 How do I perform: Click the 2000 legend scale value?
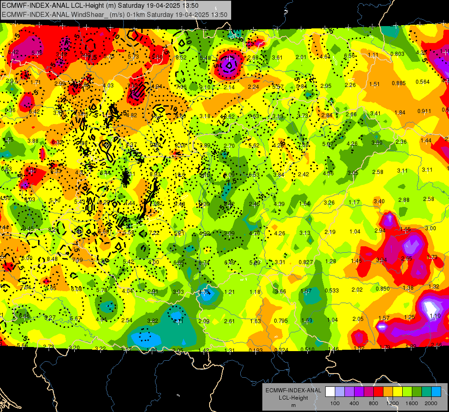(431, 403)
